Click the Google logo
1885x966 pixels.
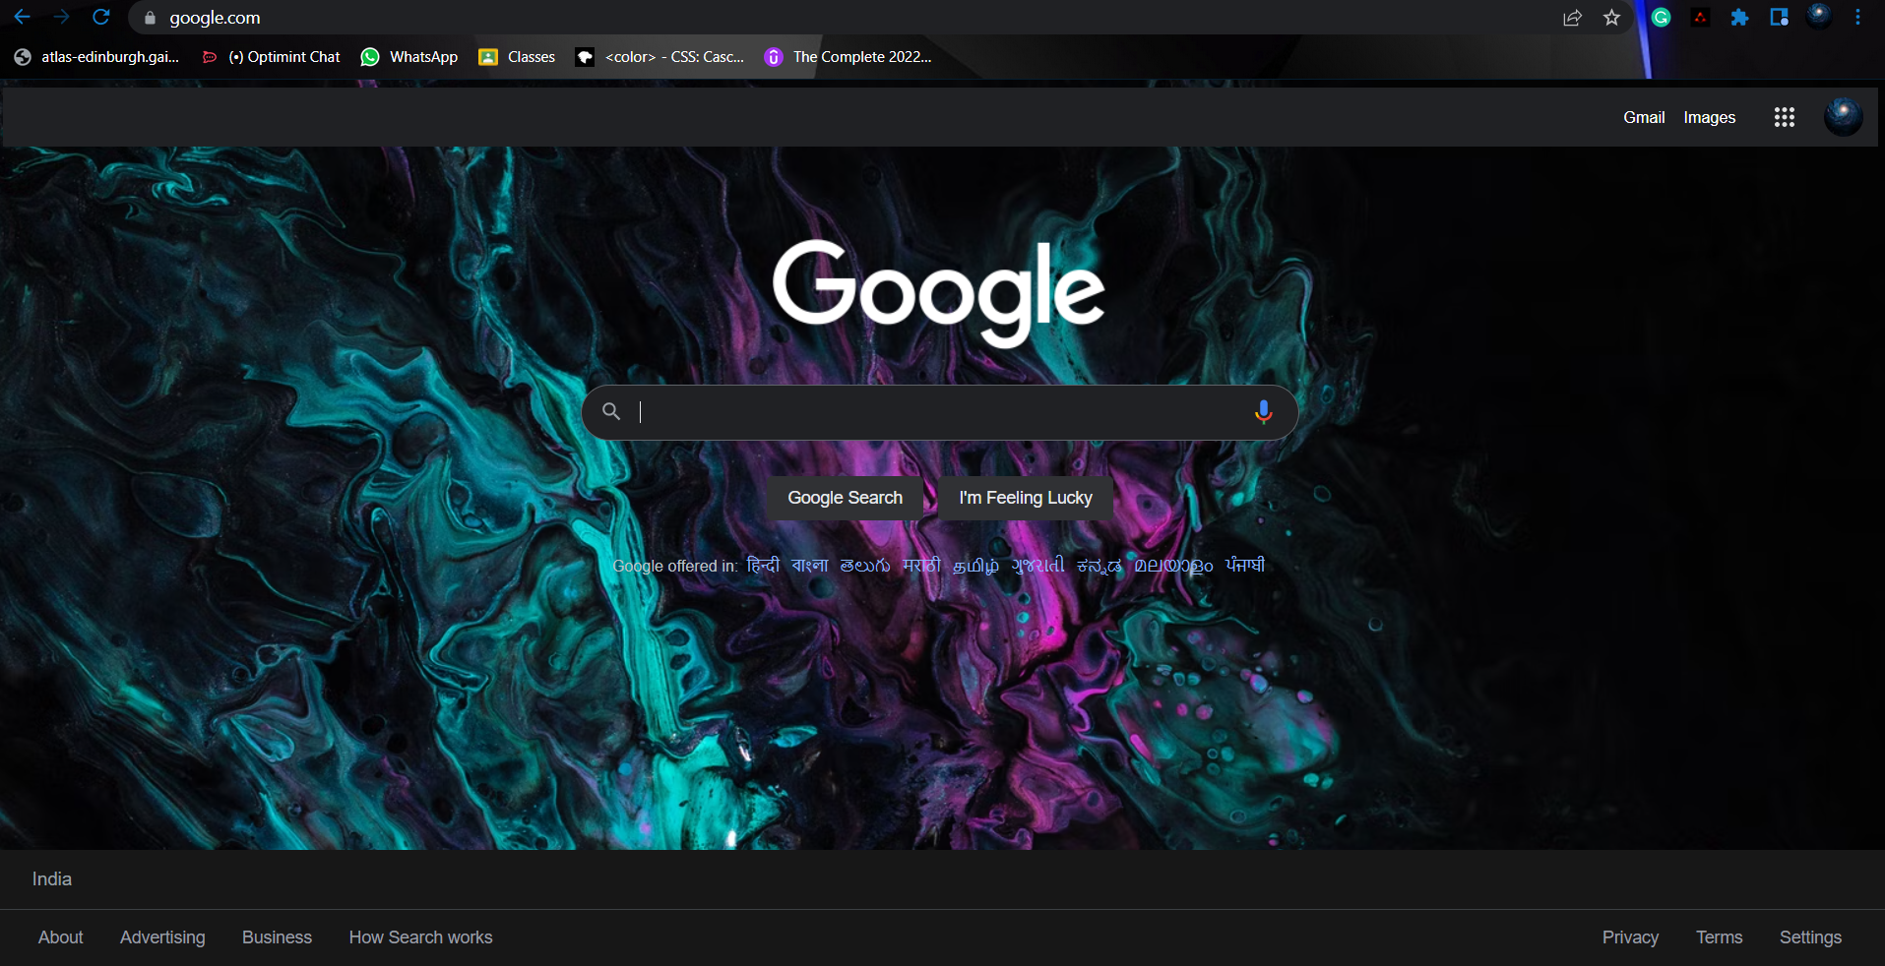[x=939, y=292]
